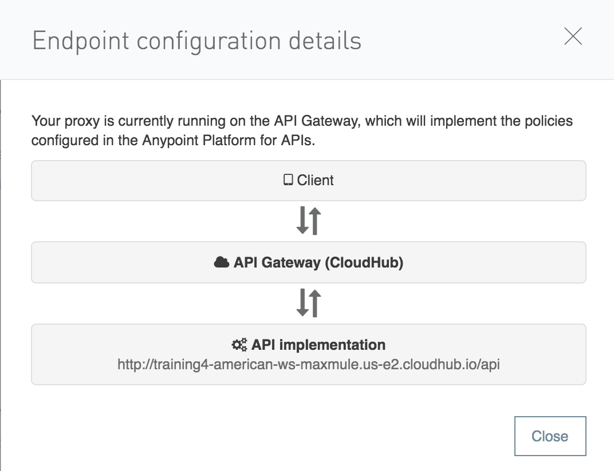Open the training4-american-ws-maxmule cloudhub URL

309,364
